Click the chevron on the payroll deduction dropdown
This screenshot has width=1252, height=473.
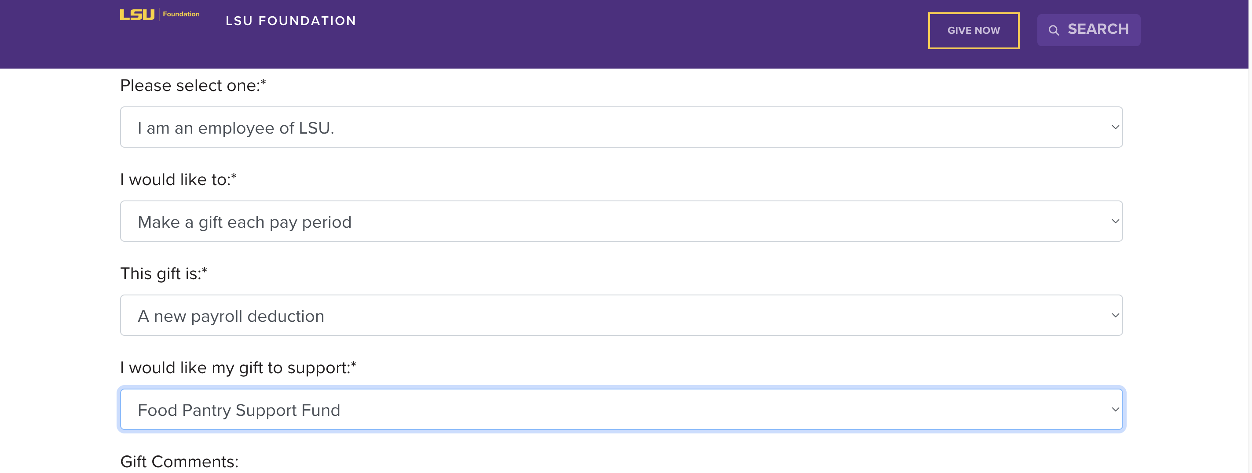1115,316
